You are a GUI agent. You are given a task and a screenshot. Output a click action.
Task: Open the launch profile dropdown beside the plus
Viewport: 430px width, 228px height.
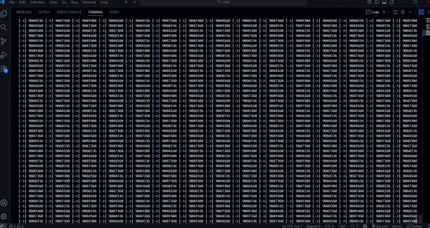(x=389, y=12)
